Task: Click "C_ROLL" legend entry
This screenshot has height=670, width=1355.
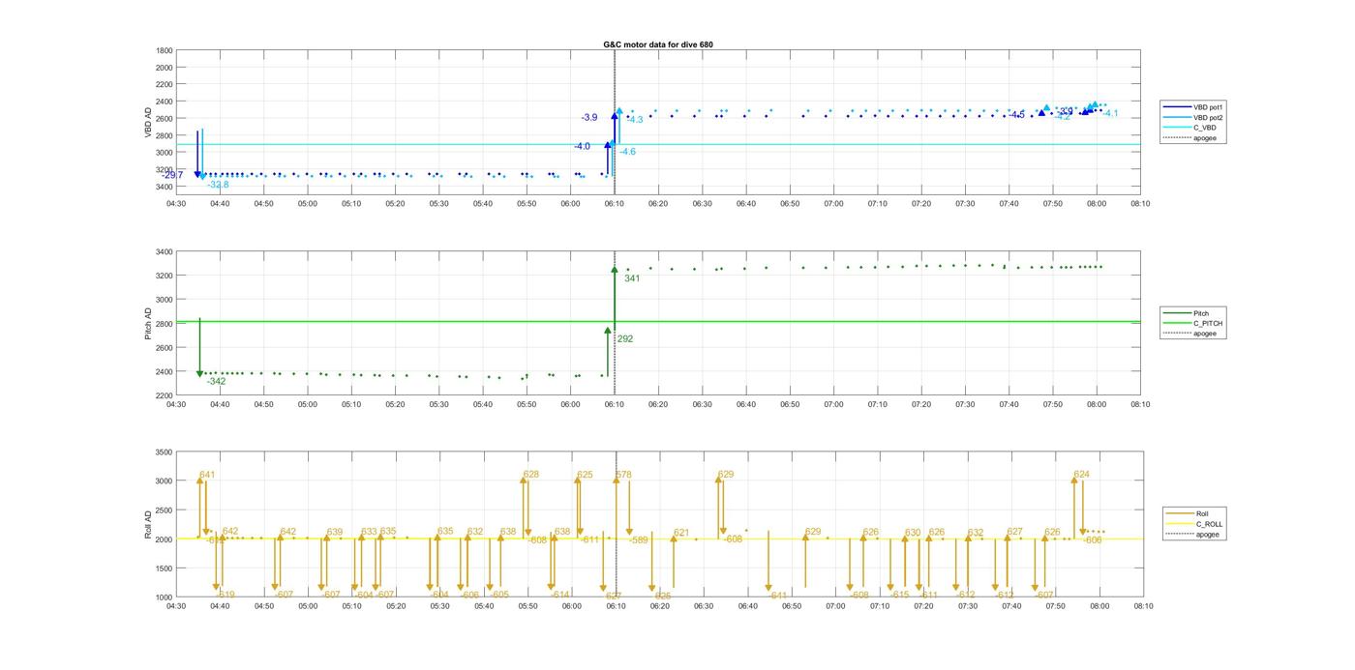Action: click(x=1210, y=524)
